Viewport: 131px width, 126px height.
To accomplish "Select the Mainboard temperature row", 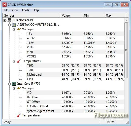I will click(x=75, y=75).
